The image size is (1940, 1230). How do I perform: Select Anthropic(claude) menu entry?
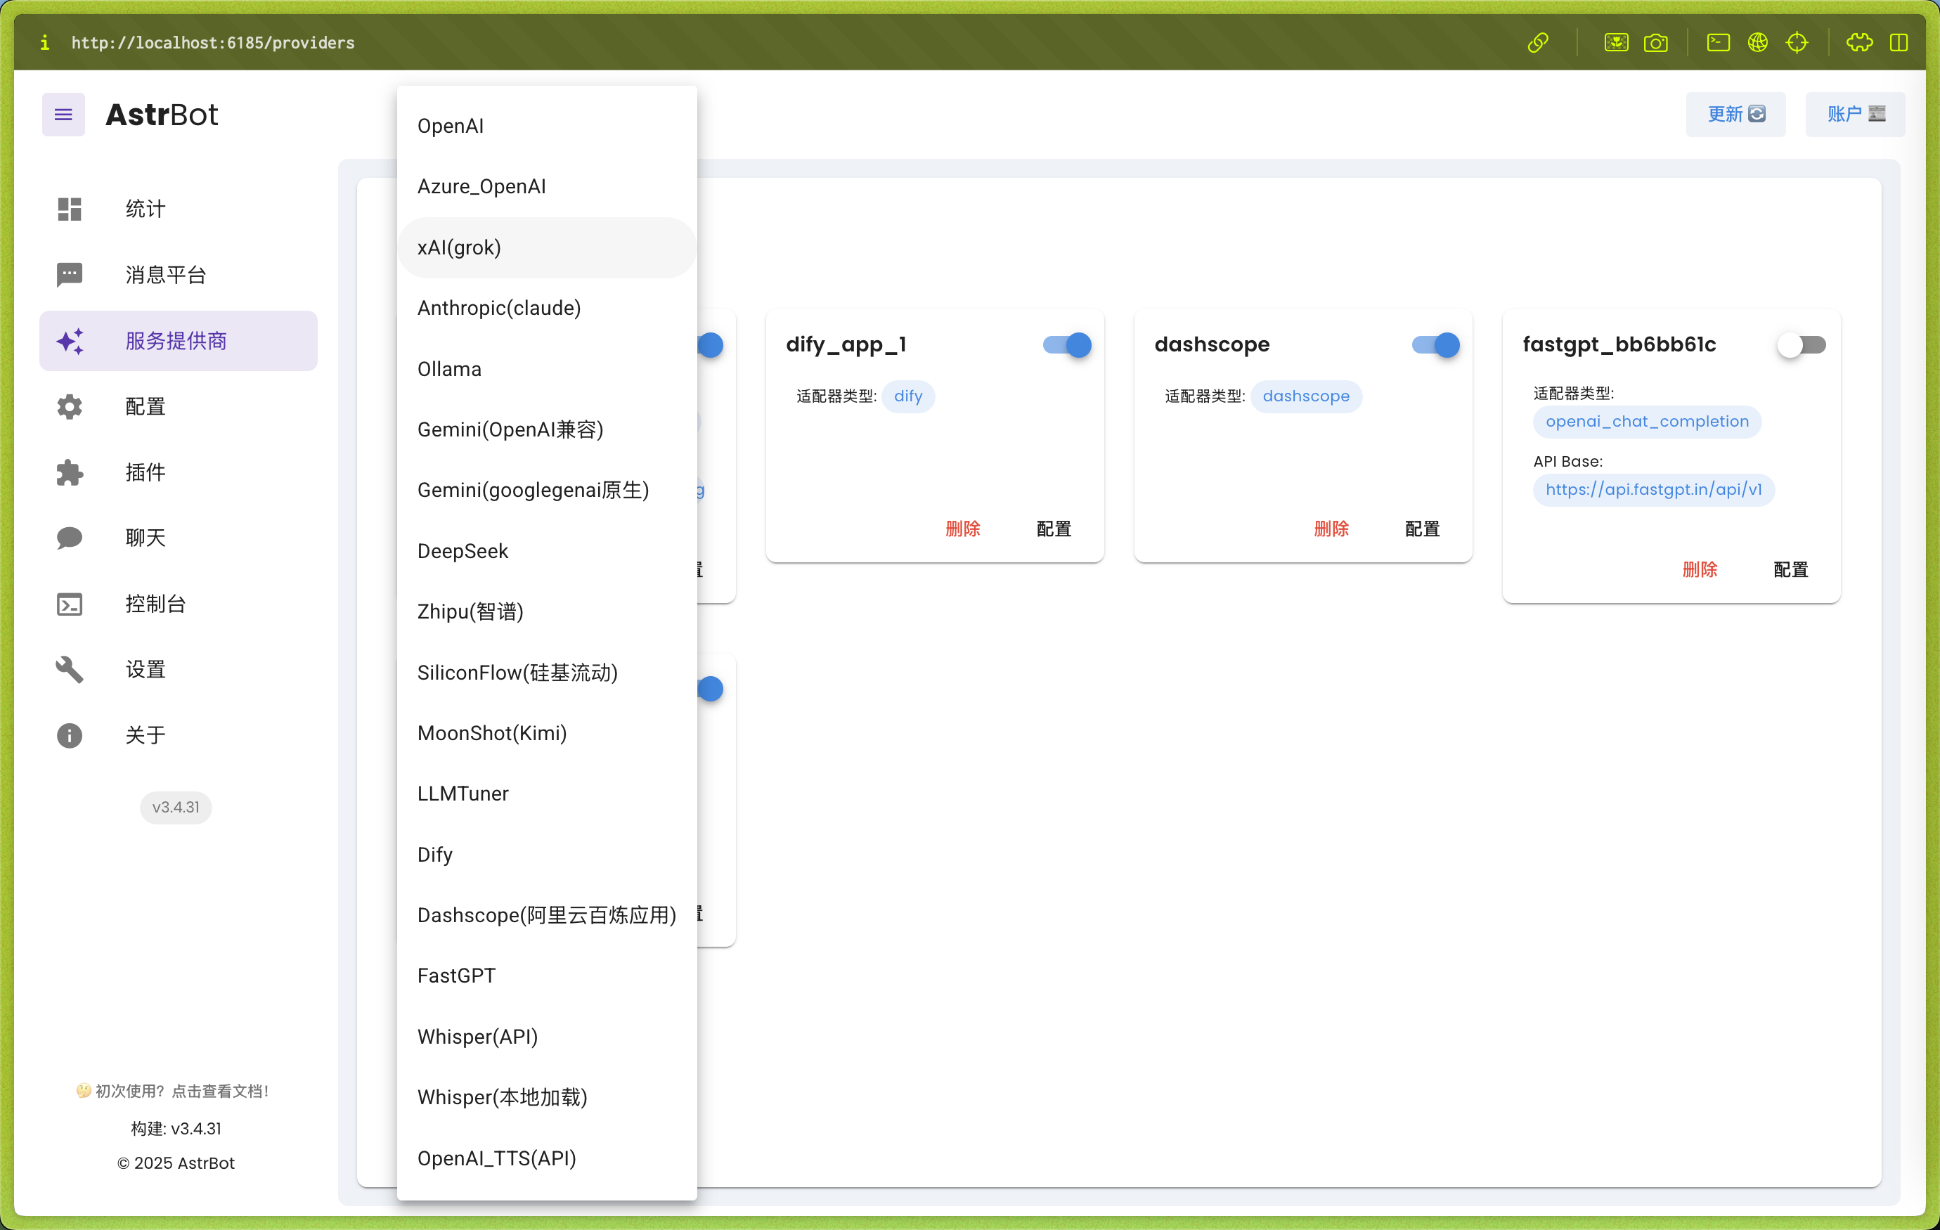click(498, 308)
